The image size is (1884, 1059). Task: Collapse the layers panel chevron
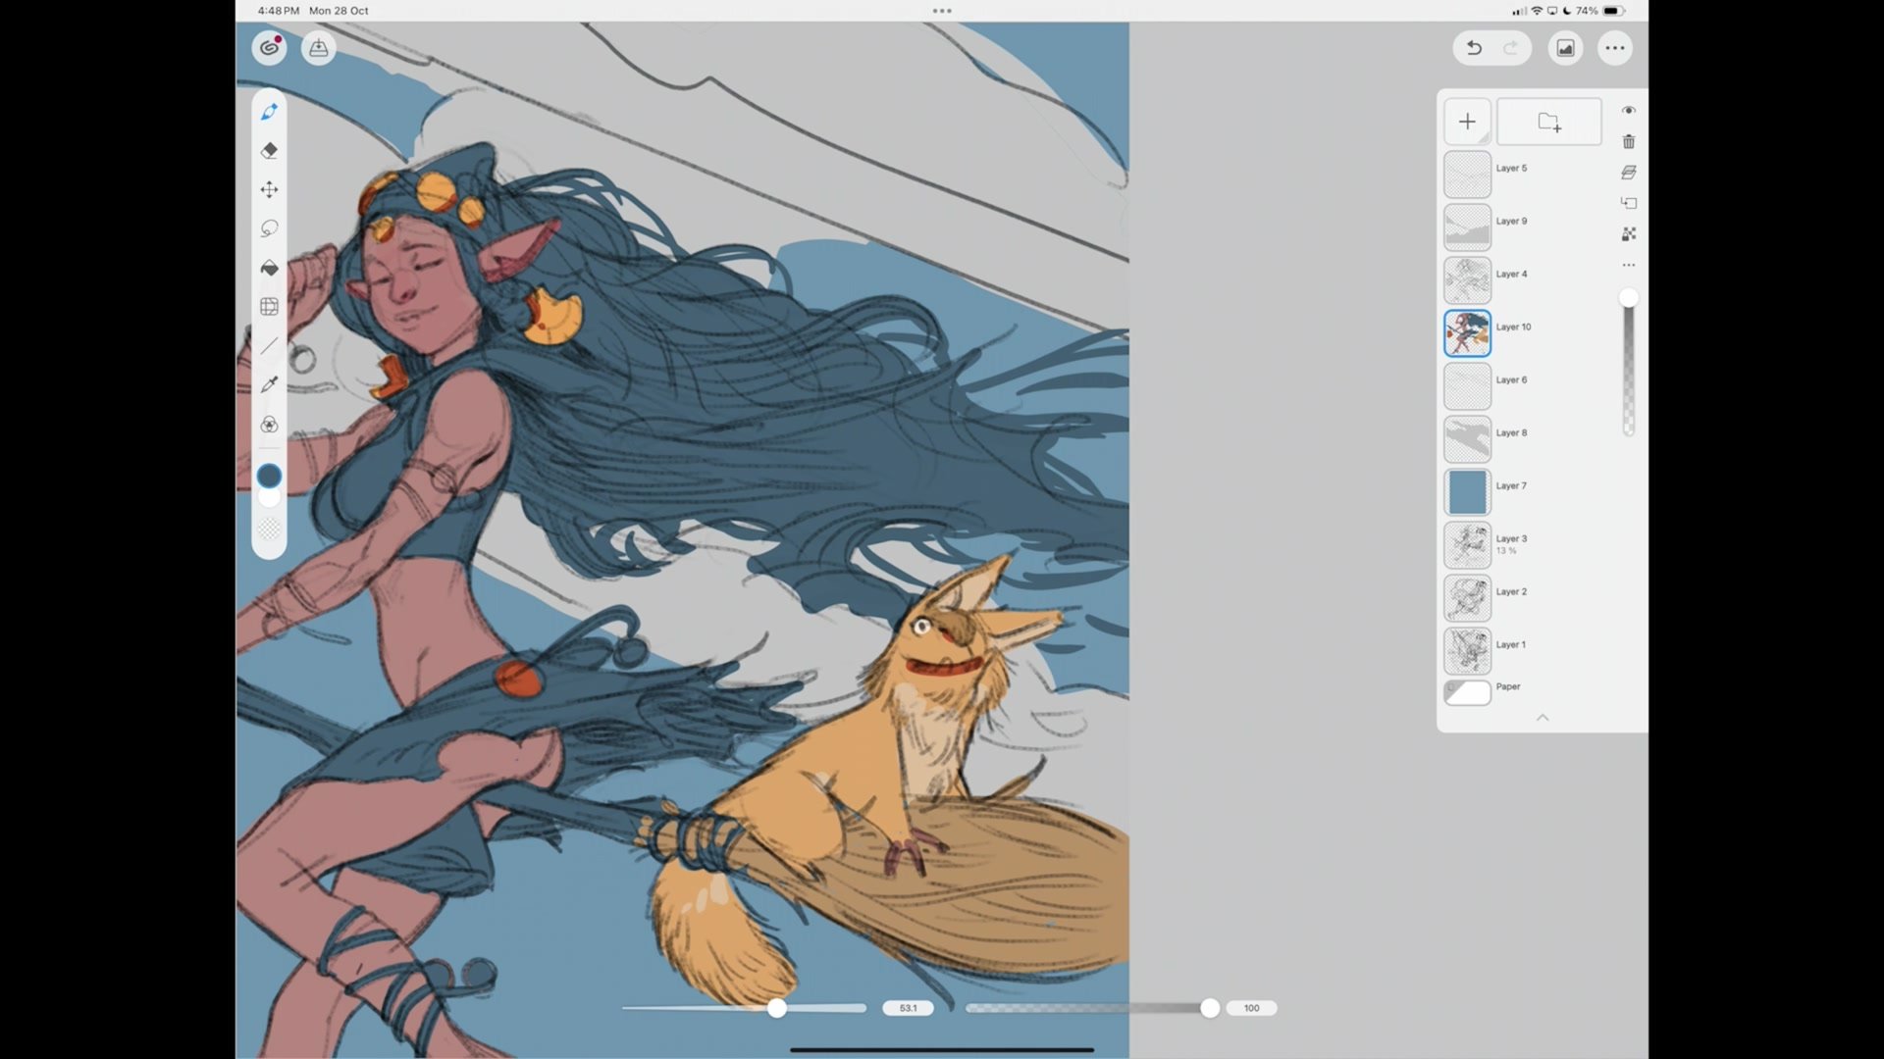1543,718
